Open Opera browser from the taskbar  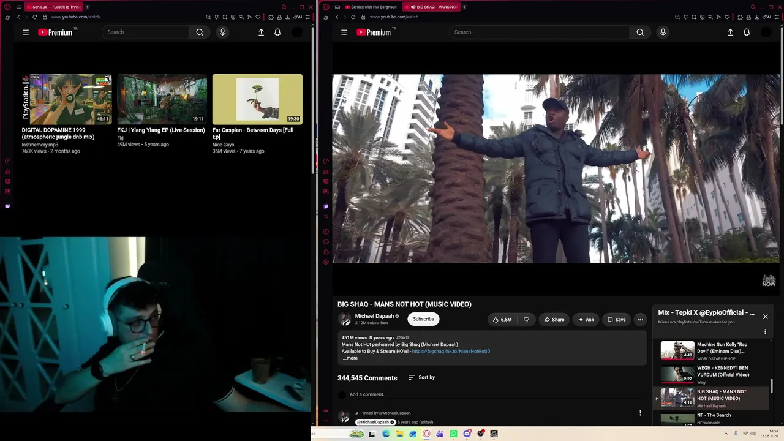(426, 434)
